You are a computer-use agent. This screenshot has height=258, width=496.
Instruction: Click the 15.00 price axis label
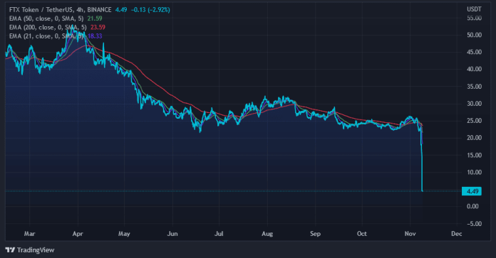point(474,155)
